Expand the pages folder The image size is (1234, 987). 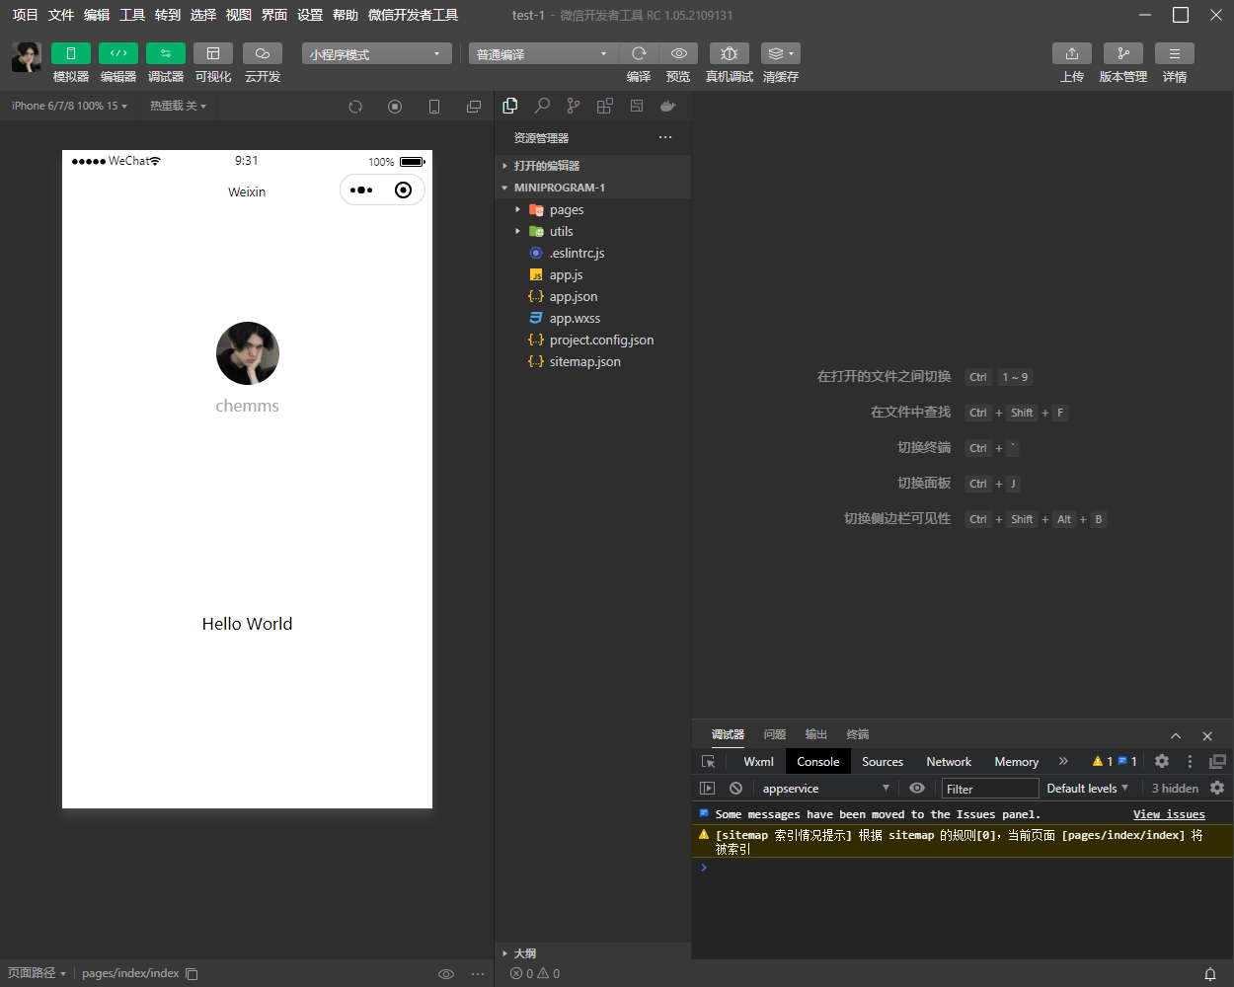click(x=567, y=209)
